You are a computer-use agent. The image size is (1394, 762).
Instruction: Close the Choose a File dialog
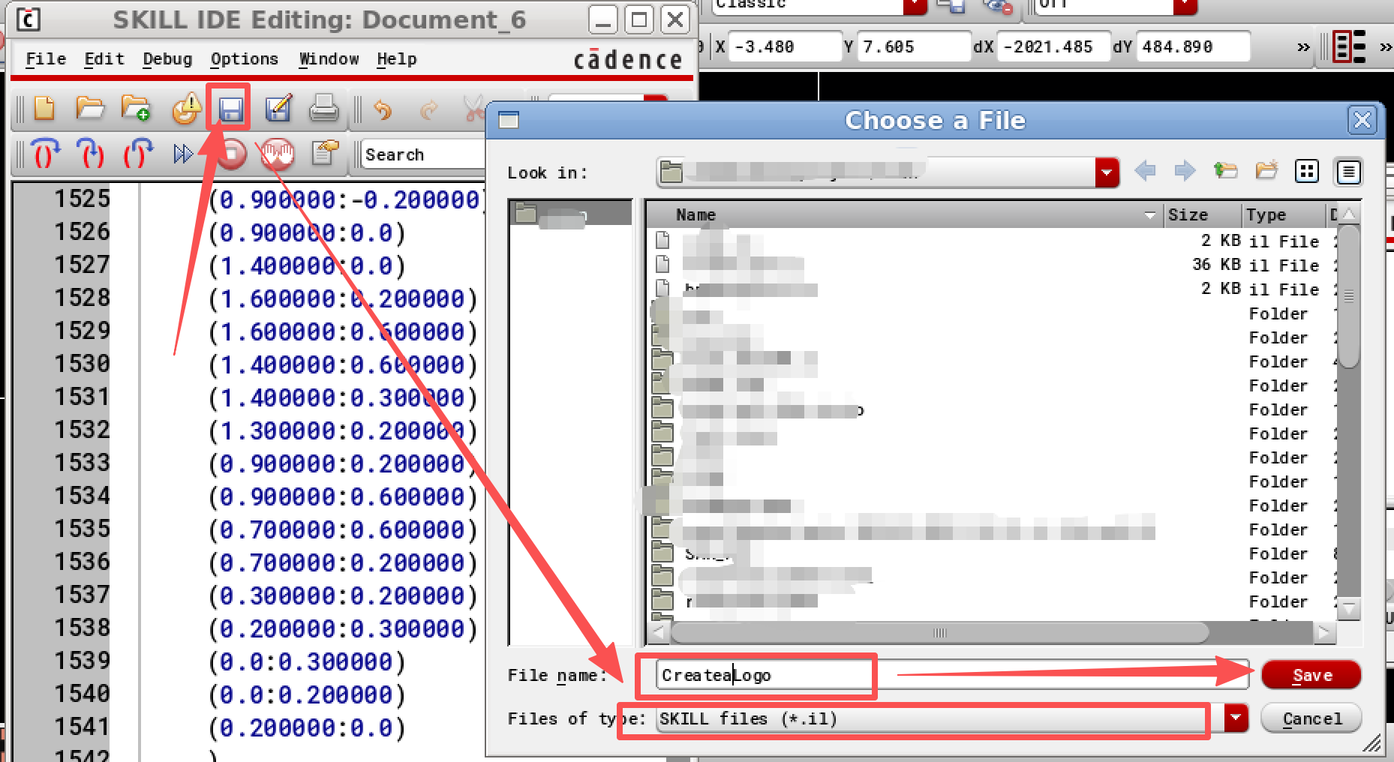1362,120
